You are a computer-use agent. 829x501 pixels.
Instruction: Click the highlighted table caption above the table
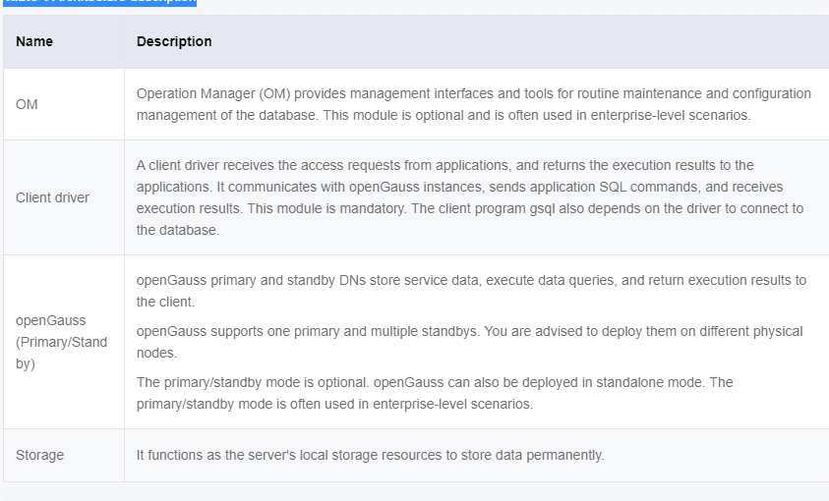[100, 2]
